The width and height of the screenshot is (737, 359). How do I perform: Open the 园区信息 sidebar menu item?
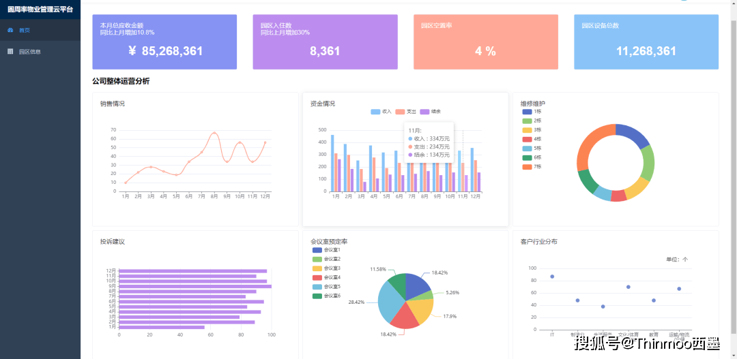point(40,52)
